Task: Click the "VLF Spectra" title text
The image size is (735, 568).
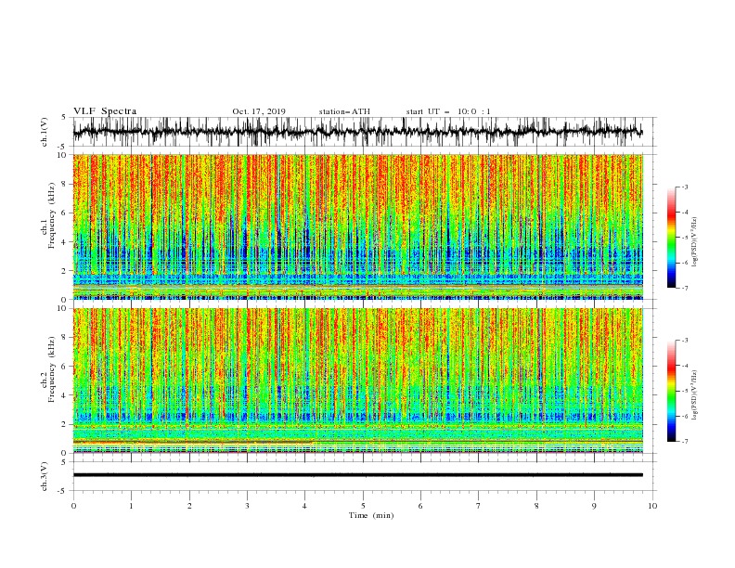Action: [105, 111]
